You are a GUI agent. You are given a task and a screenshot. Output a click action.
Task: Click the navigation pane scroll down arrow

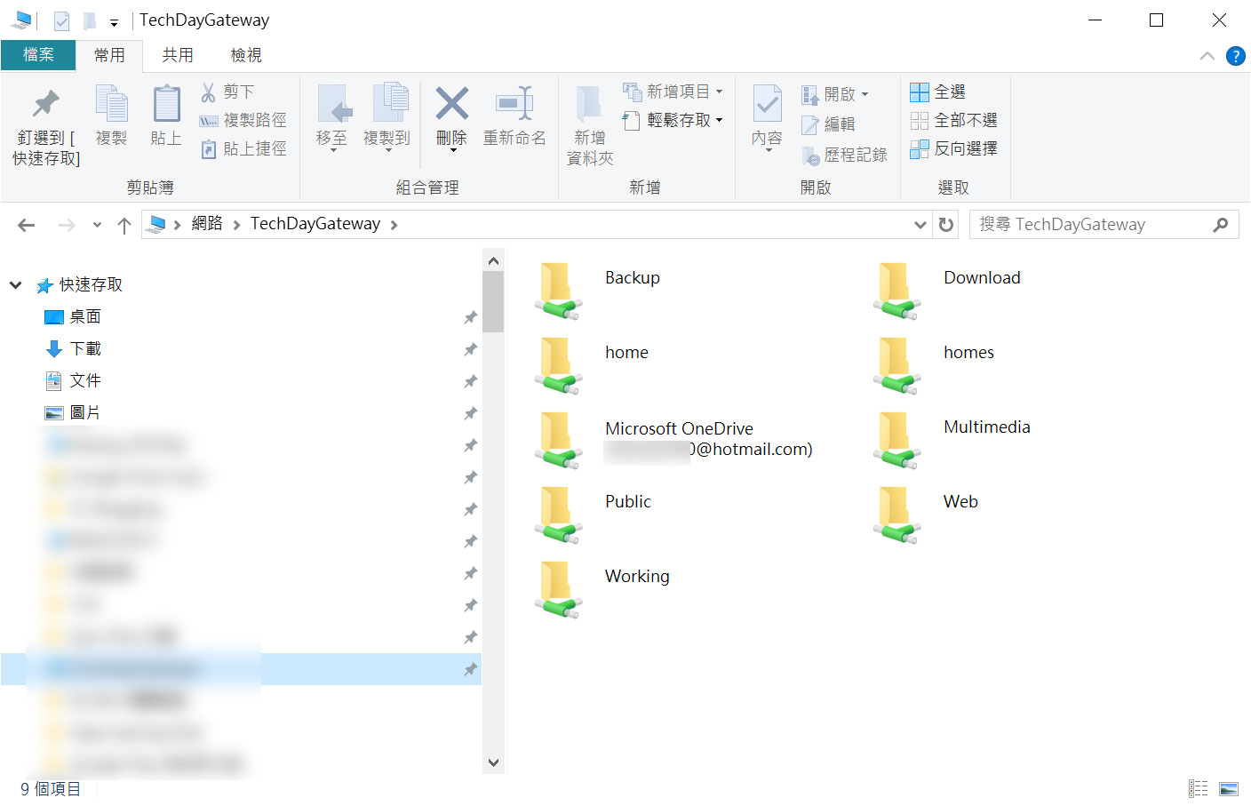click(x=493, y=762)
